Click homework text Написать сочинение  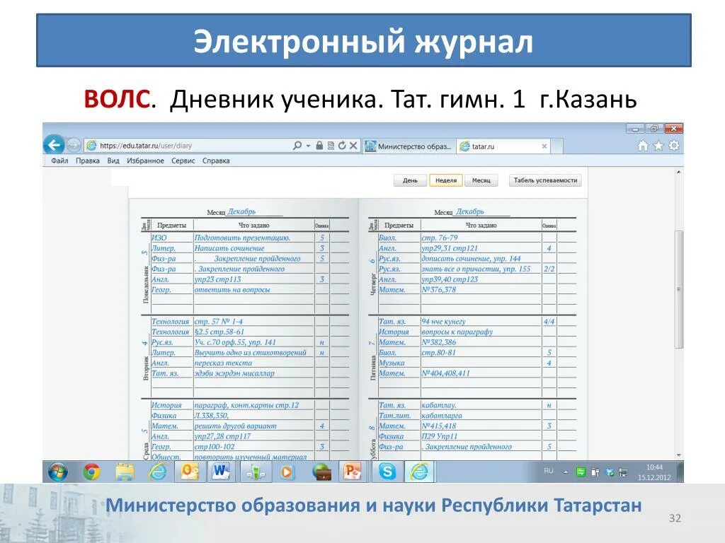229,248
